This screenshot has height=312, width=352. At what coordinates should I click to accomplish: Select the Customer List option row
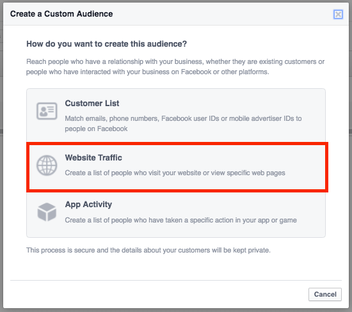(176, 115)
